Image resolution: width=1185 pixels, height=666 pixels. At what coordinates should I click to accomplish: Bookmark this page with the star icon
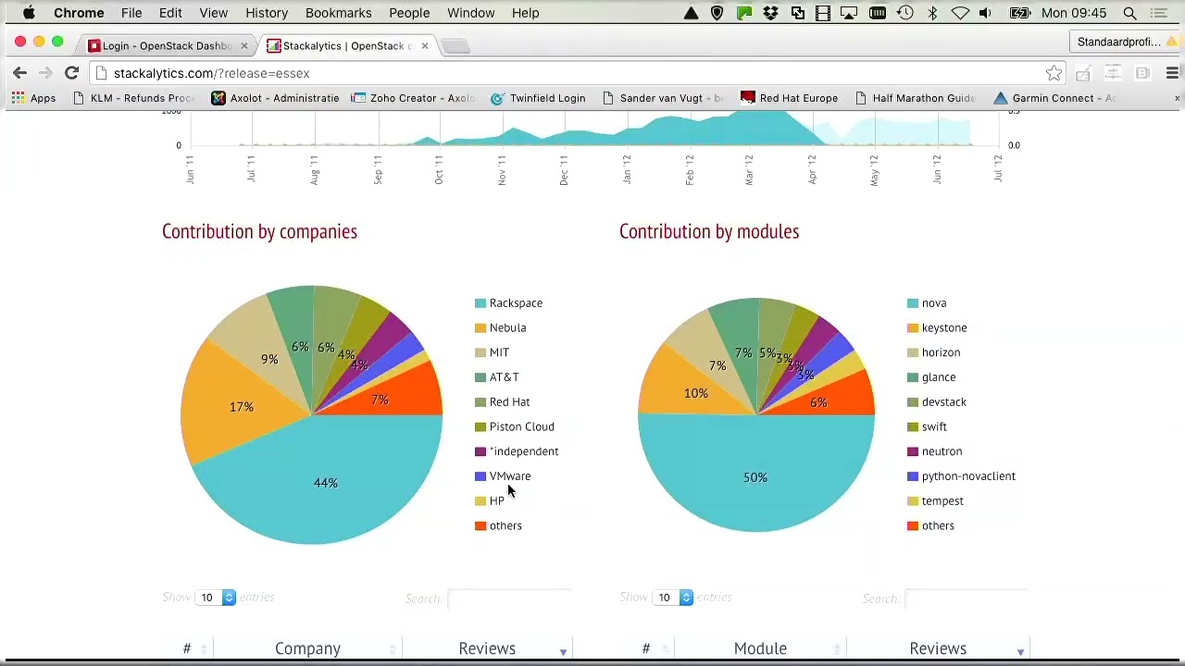tap(1054, 73)
